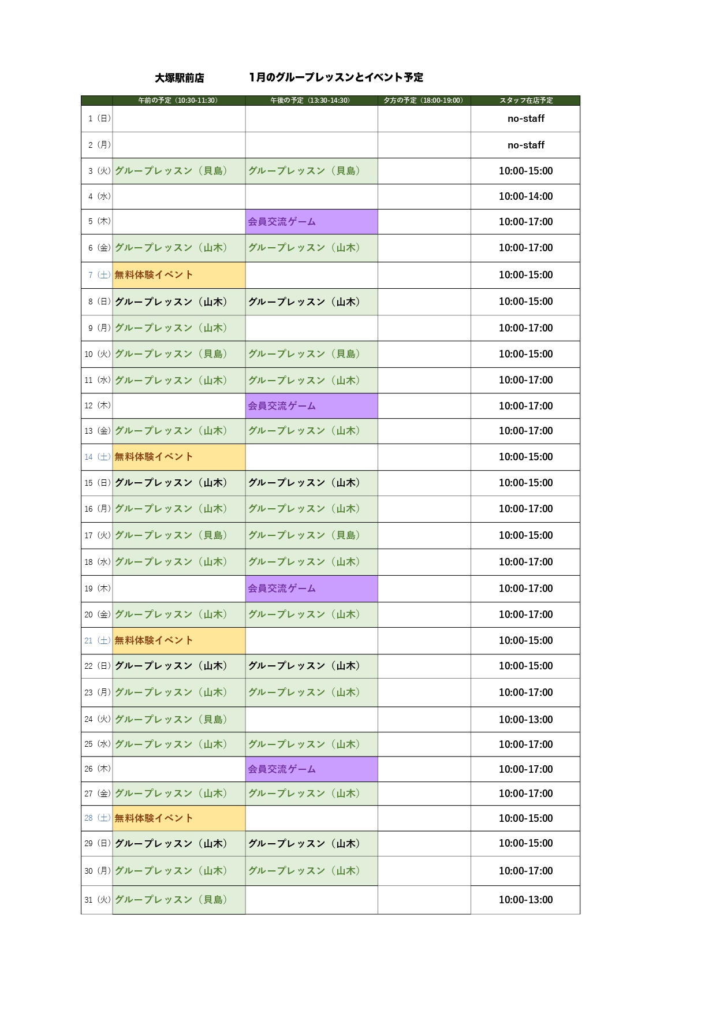Click the 17th afternoon グループレッスン（貝島） cell
Screen dimensions: 716x1013
point(312,535)
